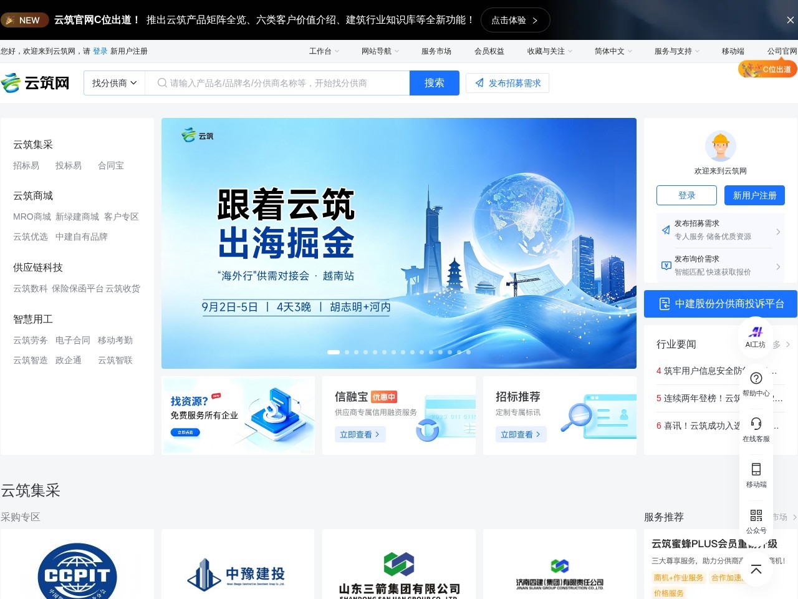Open 招标易 in the sidebar
Screen dimensions: 798x599
[x=26, y=165]
